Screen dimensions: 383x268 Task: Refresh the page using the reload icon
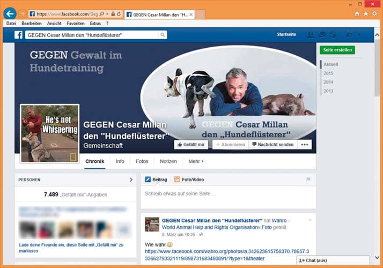coord(118,13)
